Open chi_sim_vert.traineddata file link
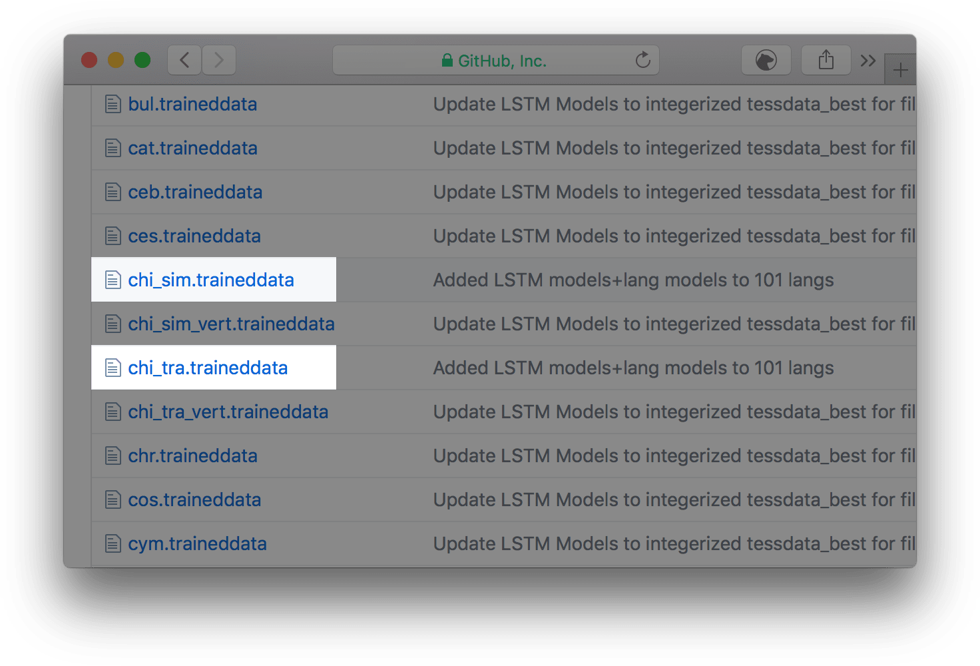 (x=231, y=324)
